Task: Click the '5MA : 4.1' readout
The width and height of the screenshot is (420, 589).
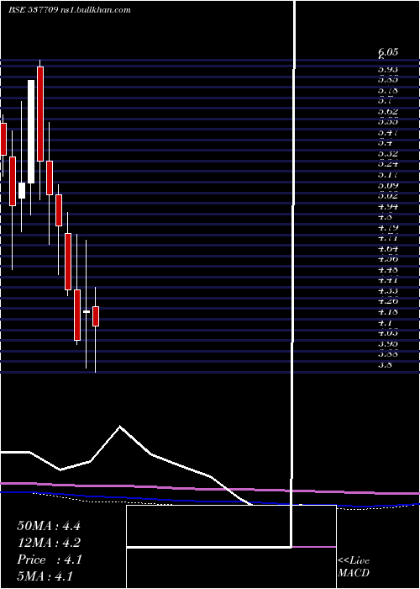Action: tap(45, 576)
